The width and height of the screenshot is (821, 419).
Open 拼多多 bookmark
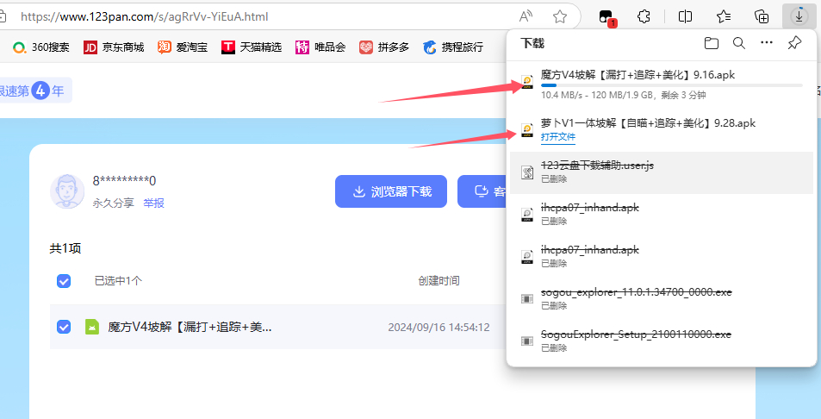(384, 47)
